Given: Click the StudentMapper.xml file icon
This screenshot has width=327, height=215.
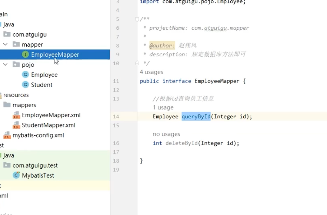Looking at the screenshot, I should coord(16,125).
